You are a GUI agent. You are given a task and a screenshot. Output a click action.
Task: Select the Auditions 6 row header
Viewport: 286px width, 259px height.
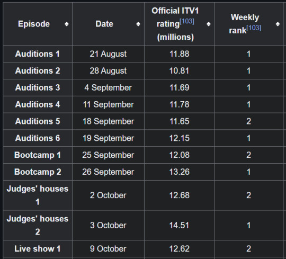(38, 138)
